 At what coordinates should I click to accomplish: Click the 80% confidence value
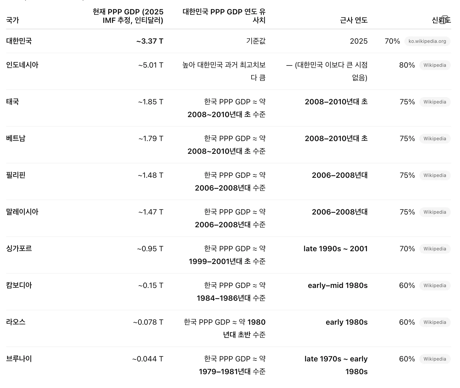click(407, 65)
